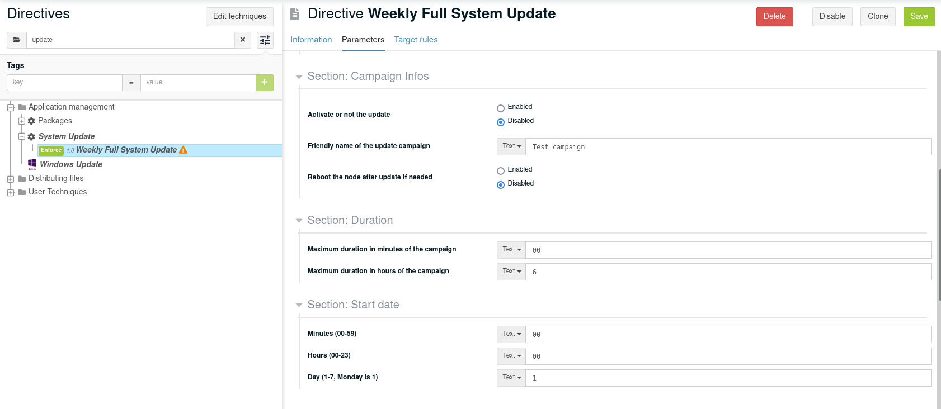This screenshot has height=409, width=941.
Task: Open the filter options sliders icon
Action: click(265, 40)
